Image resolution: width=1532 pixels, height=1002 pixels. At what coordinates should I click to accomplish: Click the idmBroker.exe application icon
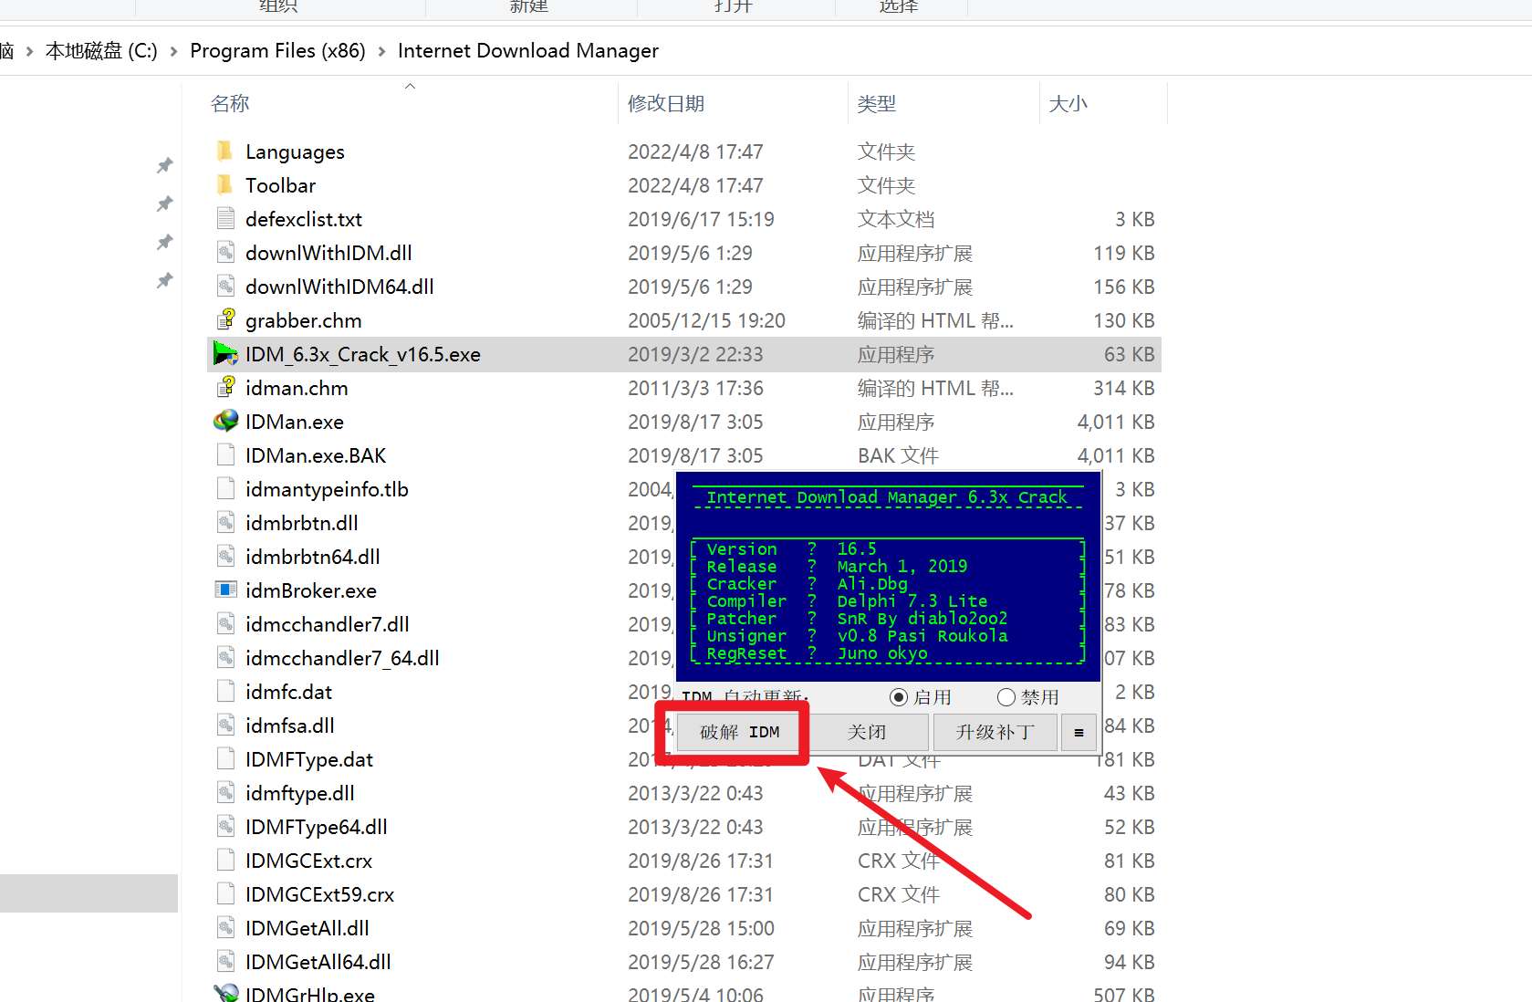225,590
